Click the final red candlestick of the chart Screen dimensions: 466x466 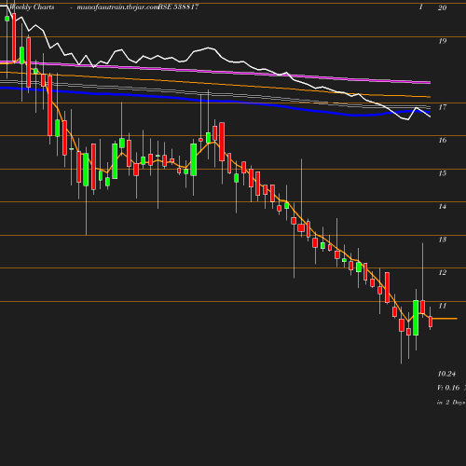[431, 322]
